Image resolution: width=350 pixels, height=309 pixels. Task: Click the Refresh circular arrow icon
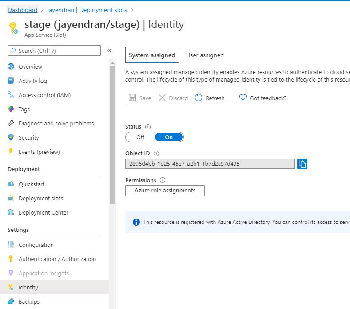coord(198,98)
